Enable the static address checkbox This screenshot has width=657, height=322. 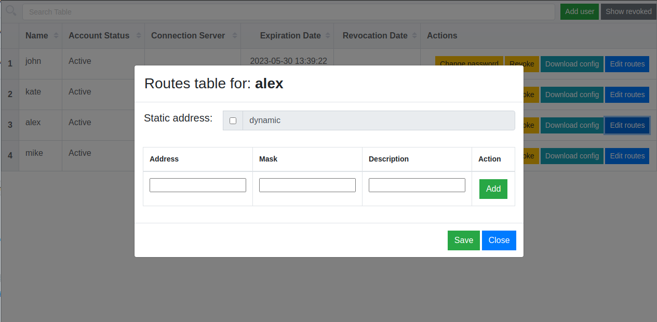point(233,120)
